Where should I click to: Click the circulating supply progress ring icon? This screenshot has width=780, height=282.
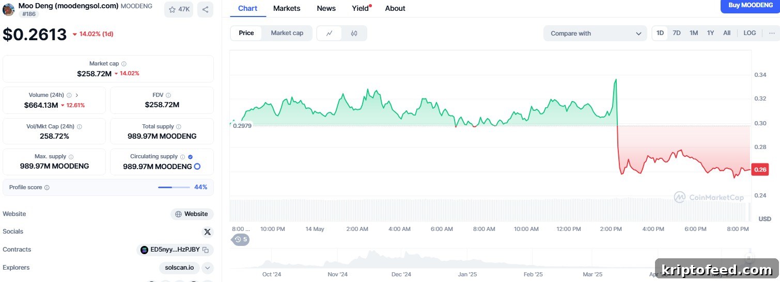click(x=197, y=167)
